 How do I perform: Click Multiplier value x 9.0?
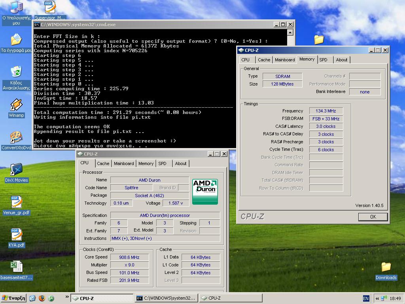(129, 265)
